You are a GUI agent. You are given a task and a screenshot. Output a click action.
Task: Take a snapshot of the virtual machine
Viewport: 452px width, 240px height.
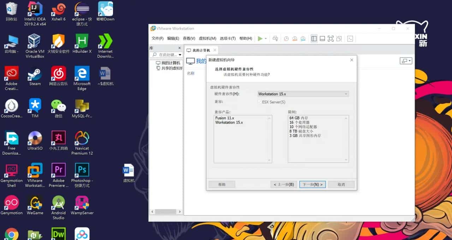pos(286,38)
